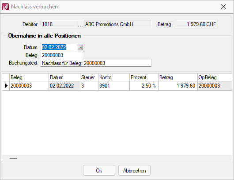
Task: Click the ellipsis lookup button for Debitor
Action: tap(80, 24)
